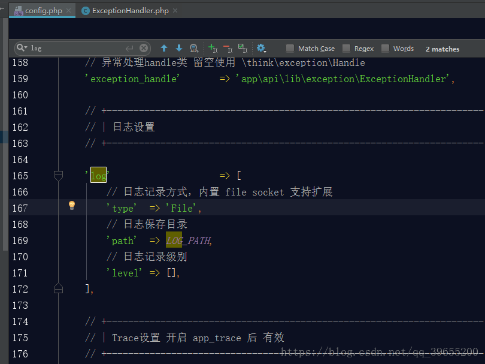
Task: Click the '日志记录级别' comment on line 170
Action: tap(156, 257)
